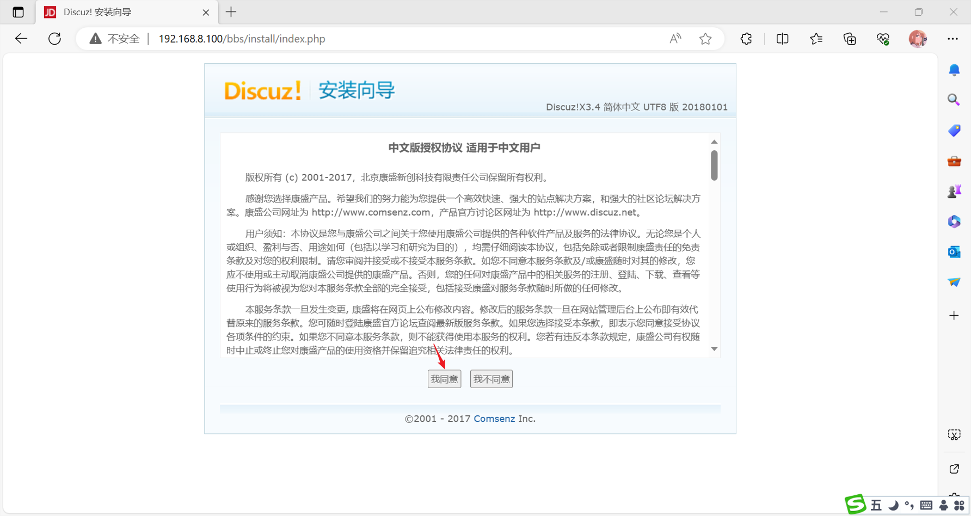Viewport: 971px width, 516px height.
Task: Open link in external window icon
Action: pos(954,469)
